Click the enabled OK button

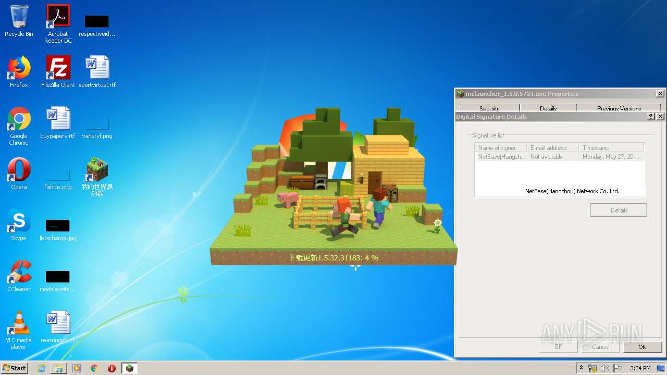[642, 347]
